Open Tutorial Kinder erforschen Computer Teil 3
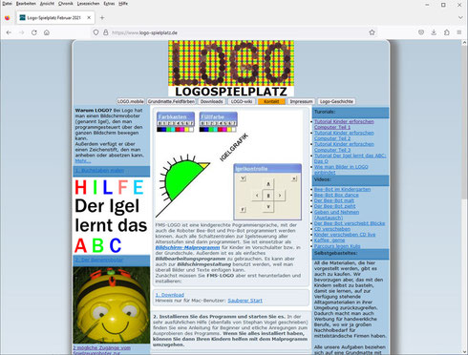This screenshot has height=355, width=468. pyautogui.click(x=344, y=147)
